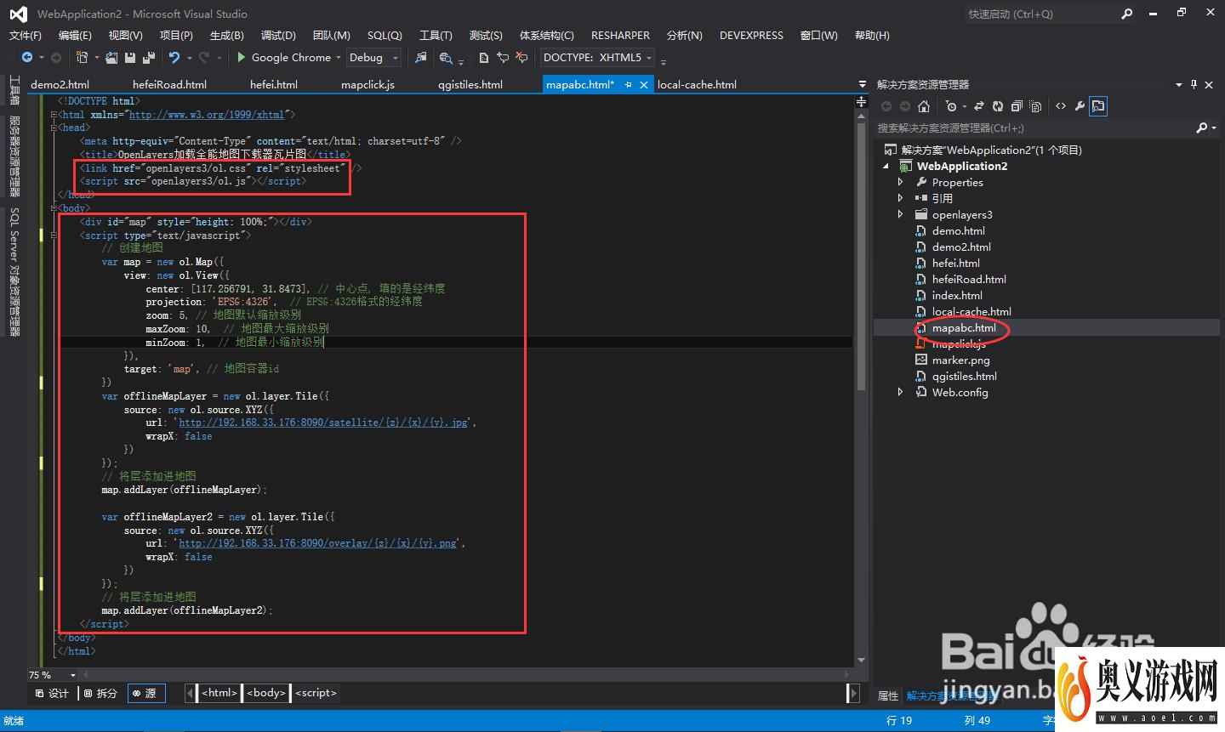Expand the Properties tree node

900,182
